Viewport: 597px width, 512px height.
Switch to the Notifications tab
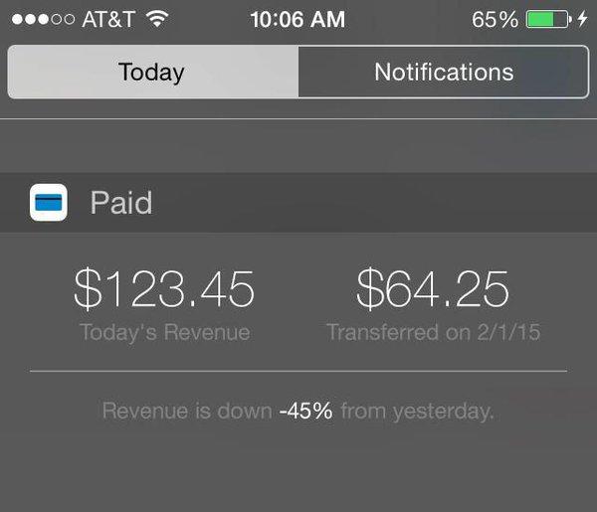(x=444, y=72)
